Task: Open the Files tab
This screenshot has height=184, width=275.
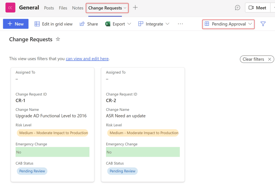Action: tap(63, 8)
